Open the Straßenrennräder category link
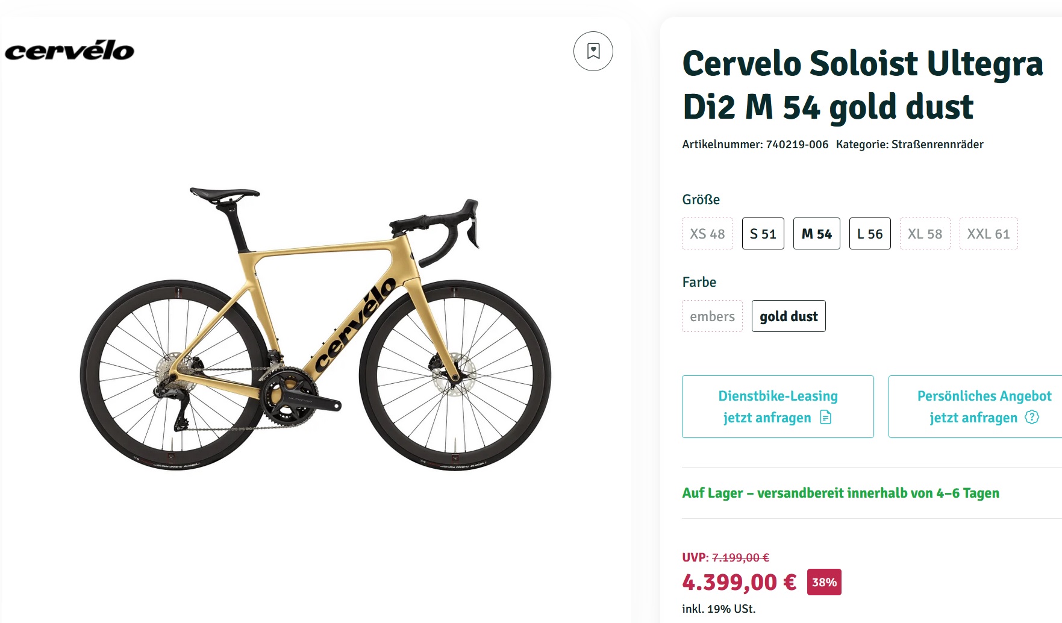This screenshot has width=1062, height=623. tap(937, 145)
